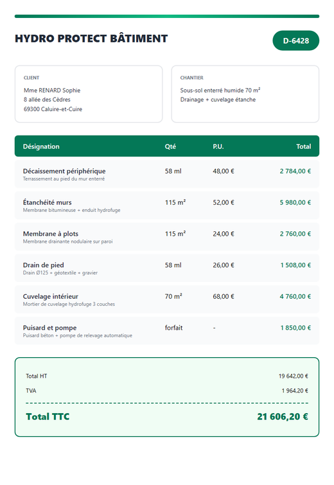Click the P.U. column header
334x485 pixels.
[x=218, y=146]
